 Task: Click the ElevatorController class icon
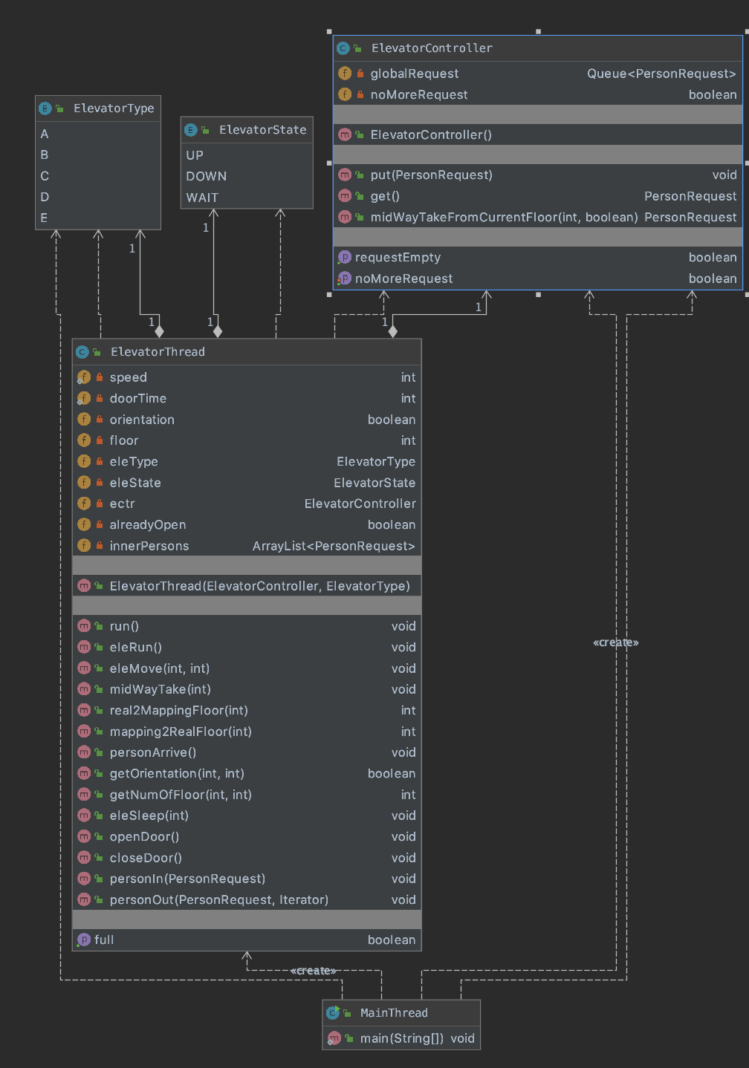[x=343, y=48]
